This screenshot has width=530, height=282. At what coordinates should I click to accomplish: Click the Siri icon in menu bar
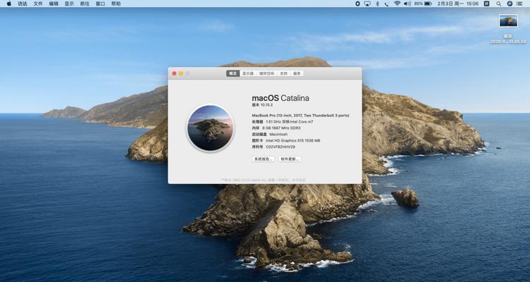[x=510, y=4]
